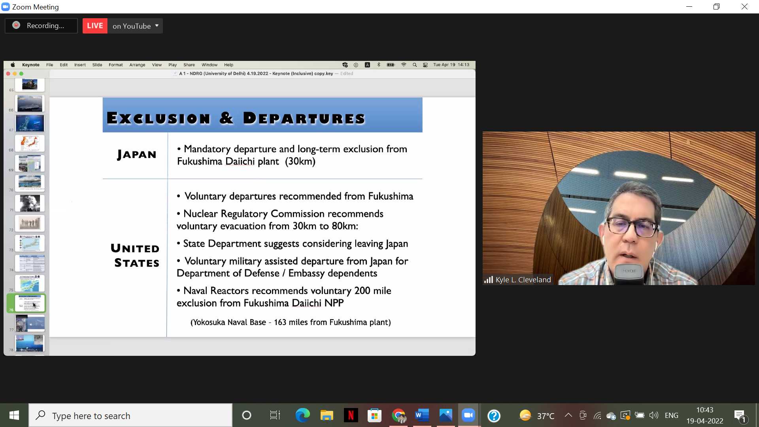The height and width of the screenshot is (427, 759).
Task: Open Google Chrome from taskbar
Action: pos(398,416)
